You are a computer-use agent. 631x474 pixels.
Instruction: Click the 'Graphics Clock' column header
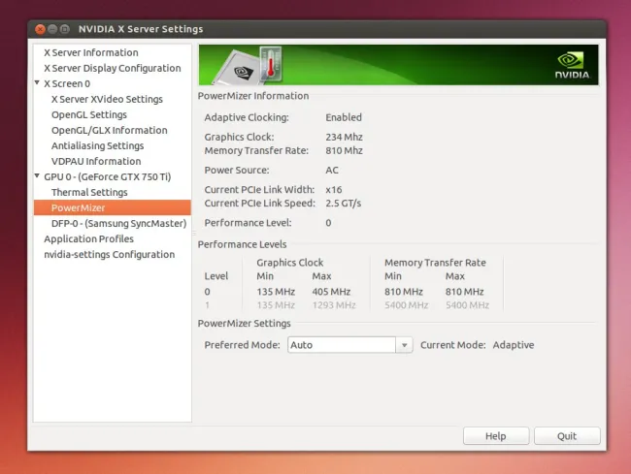289,263
